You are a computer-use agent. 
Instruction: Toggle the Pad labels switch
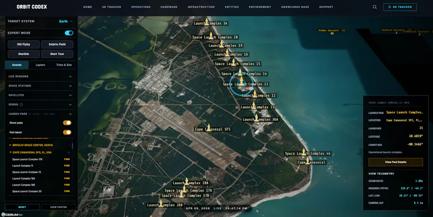[67, 132]
